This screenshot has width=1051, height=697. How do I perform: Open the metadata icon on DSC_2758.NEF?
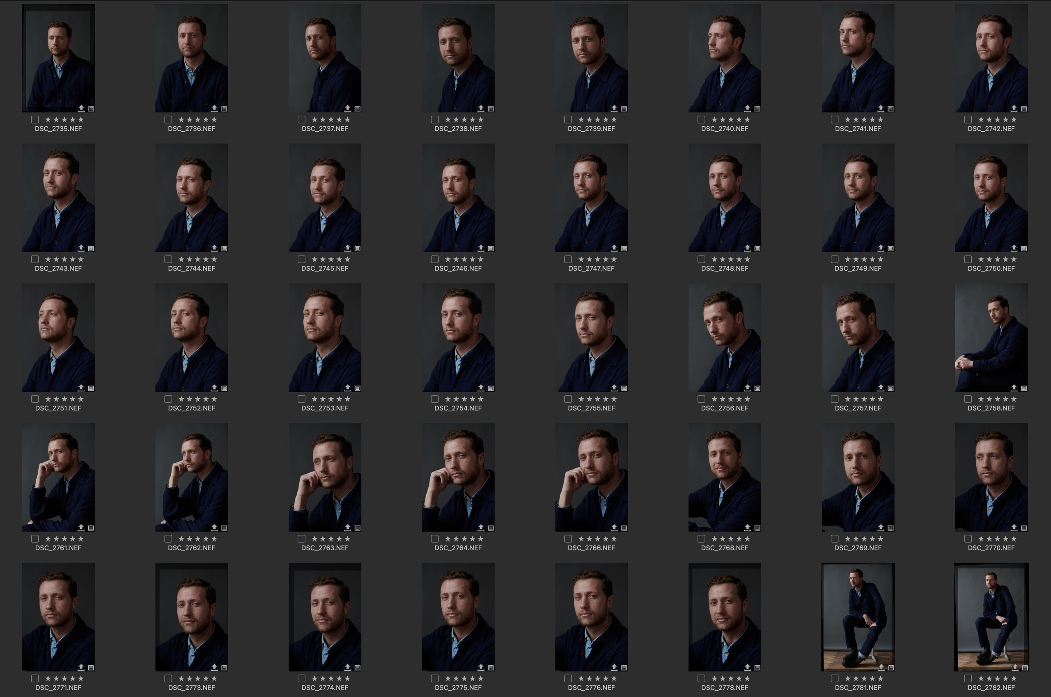(x=1024, y=388)
